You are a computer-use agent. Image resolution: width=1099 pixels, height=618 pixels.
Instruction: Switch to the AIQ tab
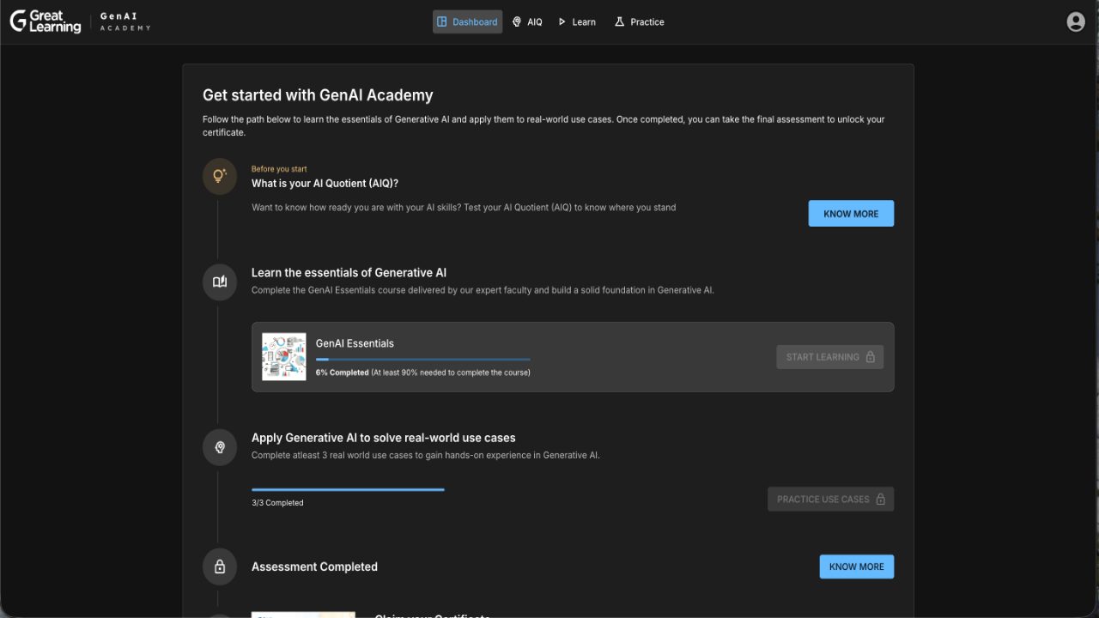pos(527,21)
